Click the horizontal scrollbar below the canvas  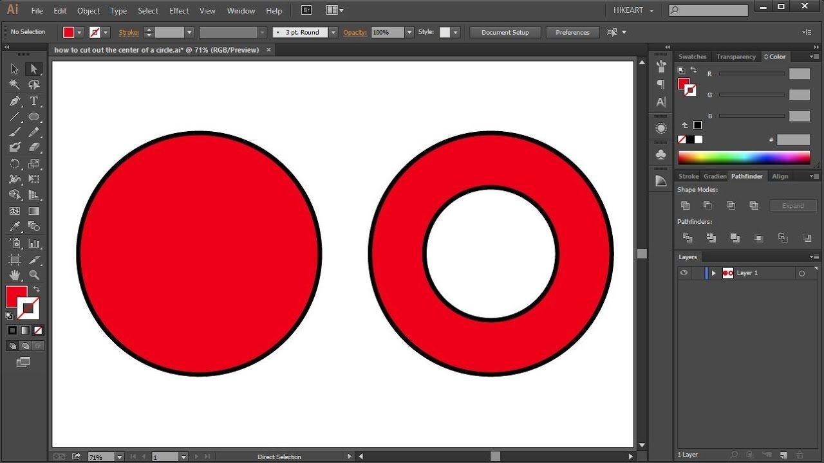point(496,456)
